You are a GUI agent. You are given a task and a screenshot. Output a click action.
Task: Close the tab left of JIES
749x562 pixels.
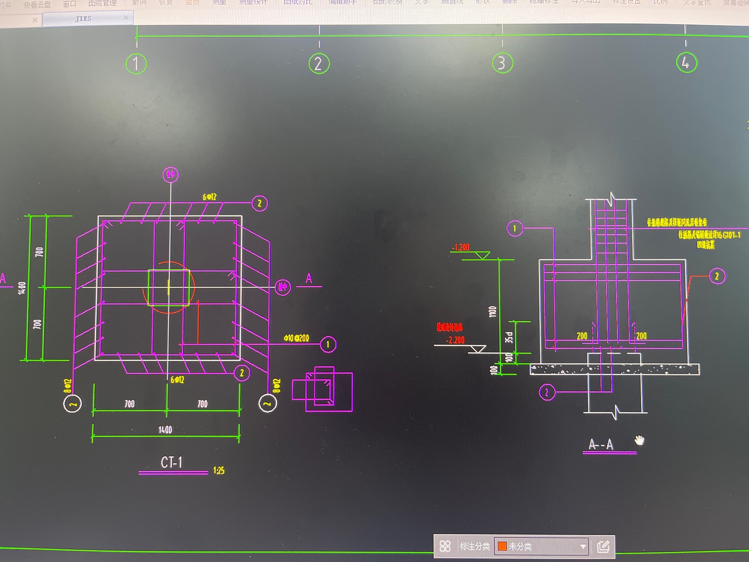35,20
